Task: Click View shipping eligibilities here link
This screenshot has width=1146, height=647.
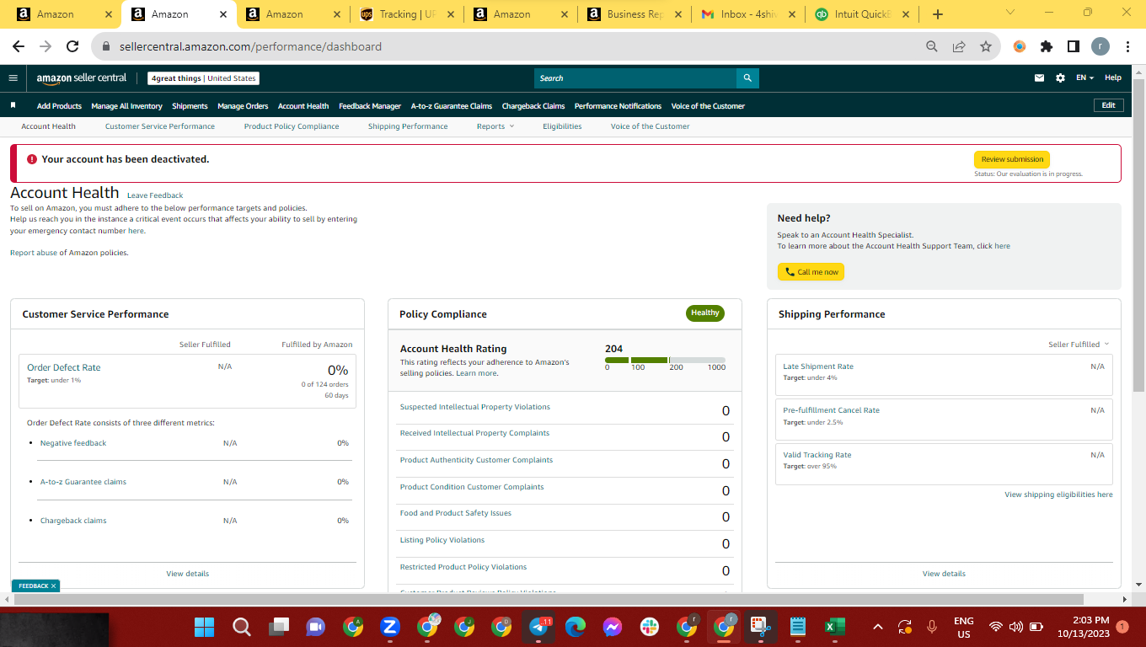Action: (1058, 495)
